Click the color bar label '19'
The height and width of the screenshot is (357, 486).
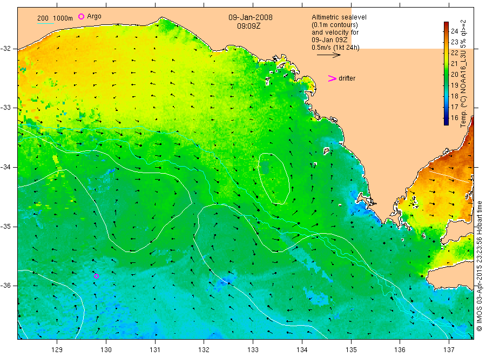click(454, 85)
